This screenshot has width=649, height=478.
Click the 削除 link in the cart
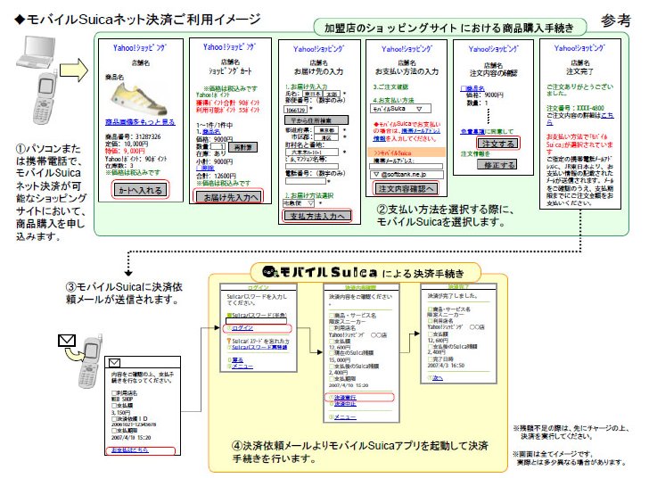[205, 169]
